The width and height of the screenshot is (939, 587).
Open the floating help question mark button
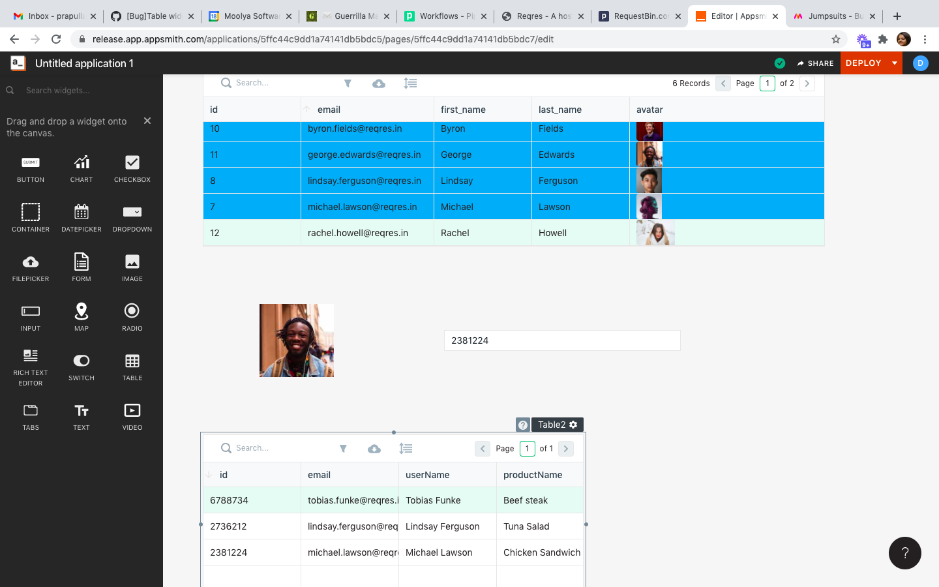pyautogui.click(x=905, y=553)
